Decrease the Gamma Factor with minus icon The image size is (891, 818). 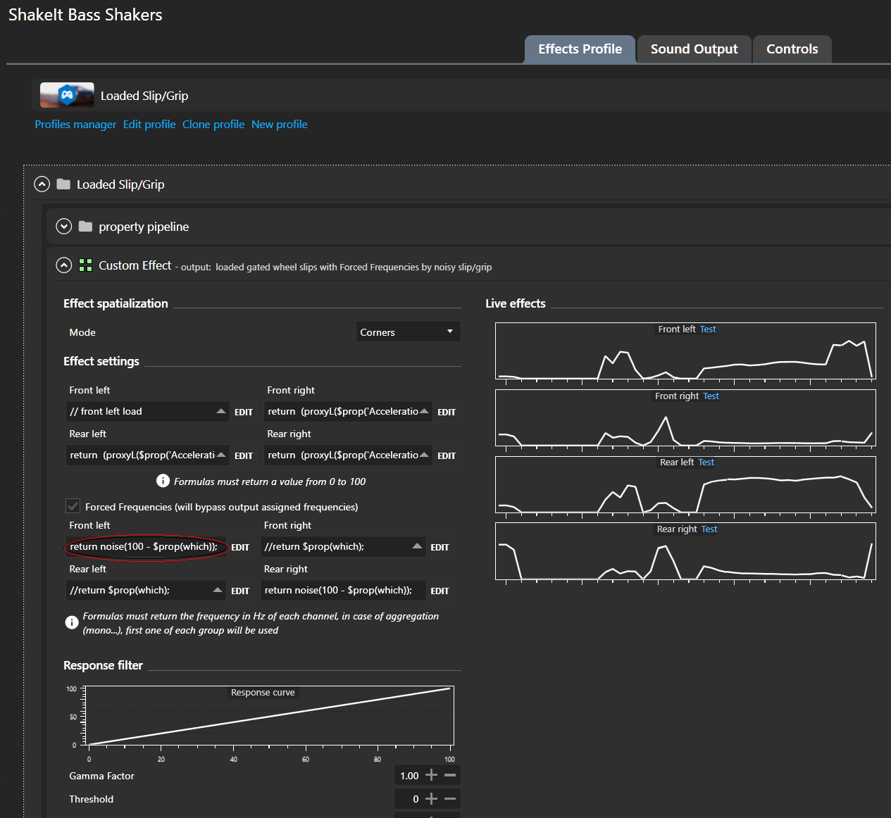coord(450,775)
